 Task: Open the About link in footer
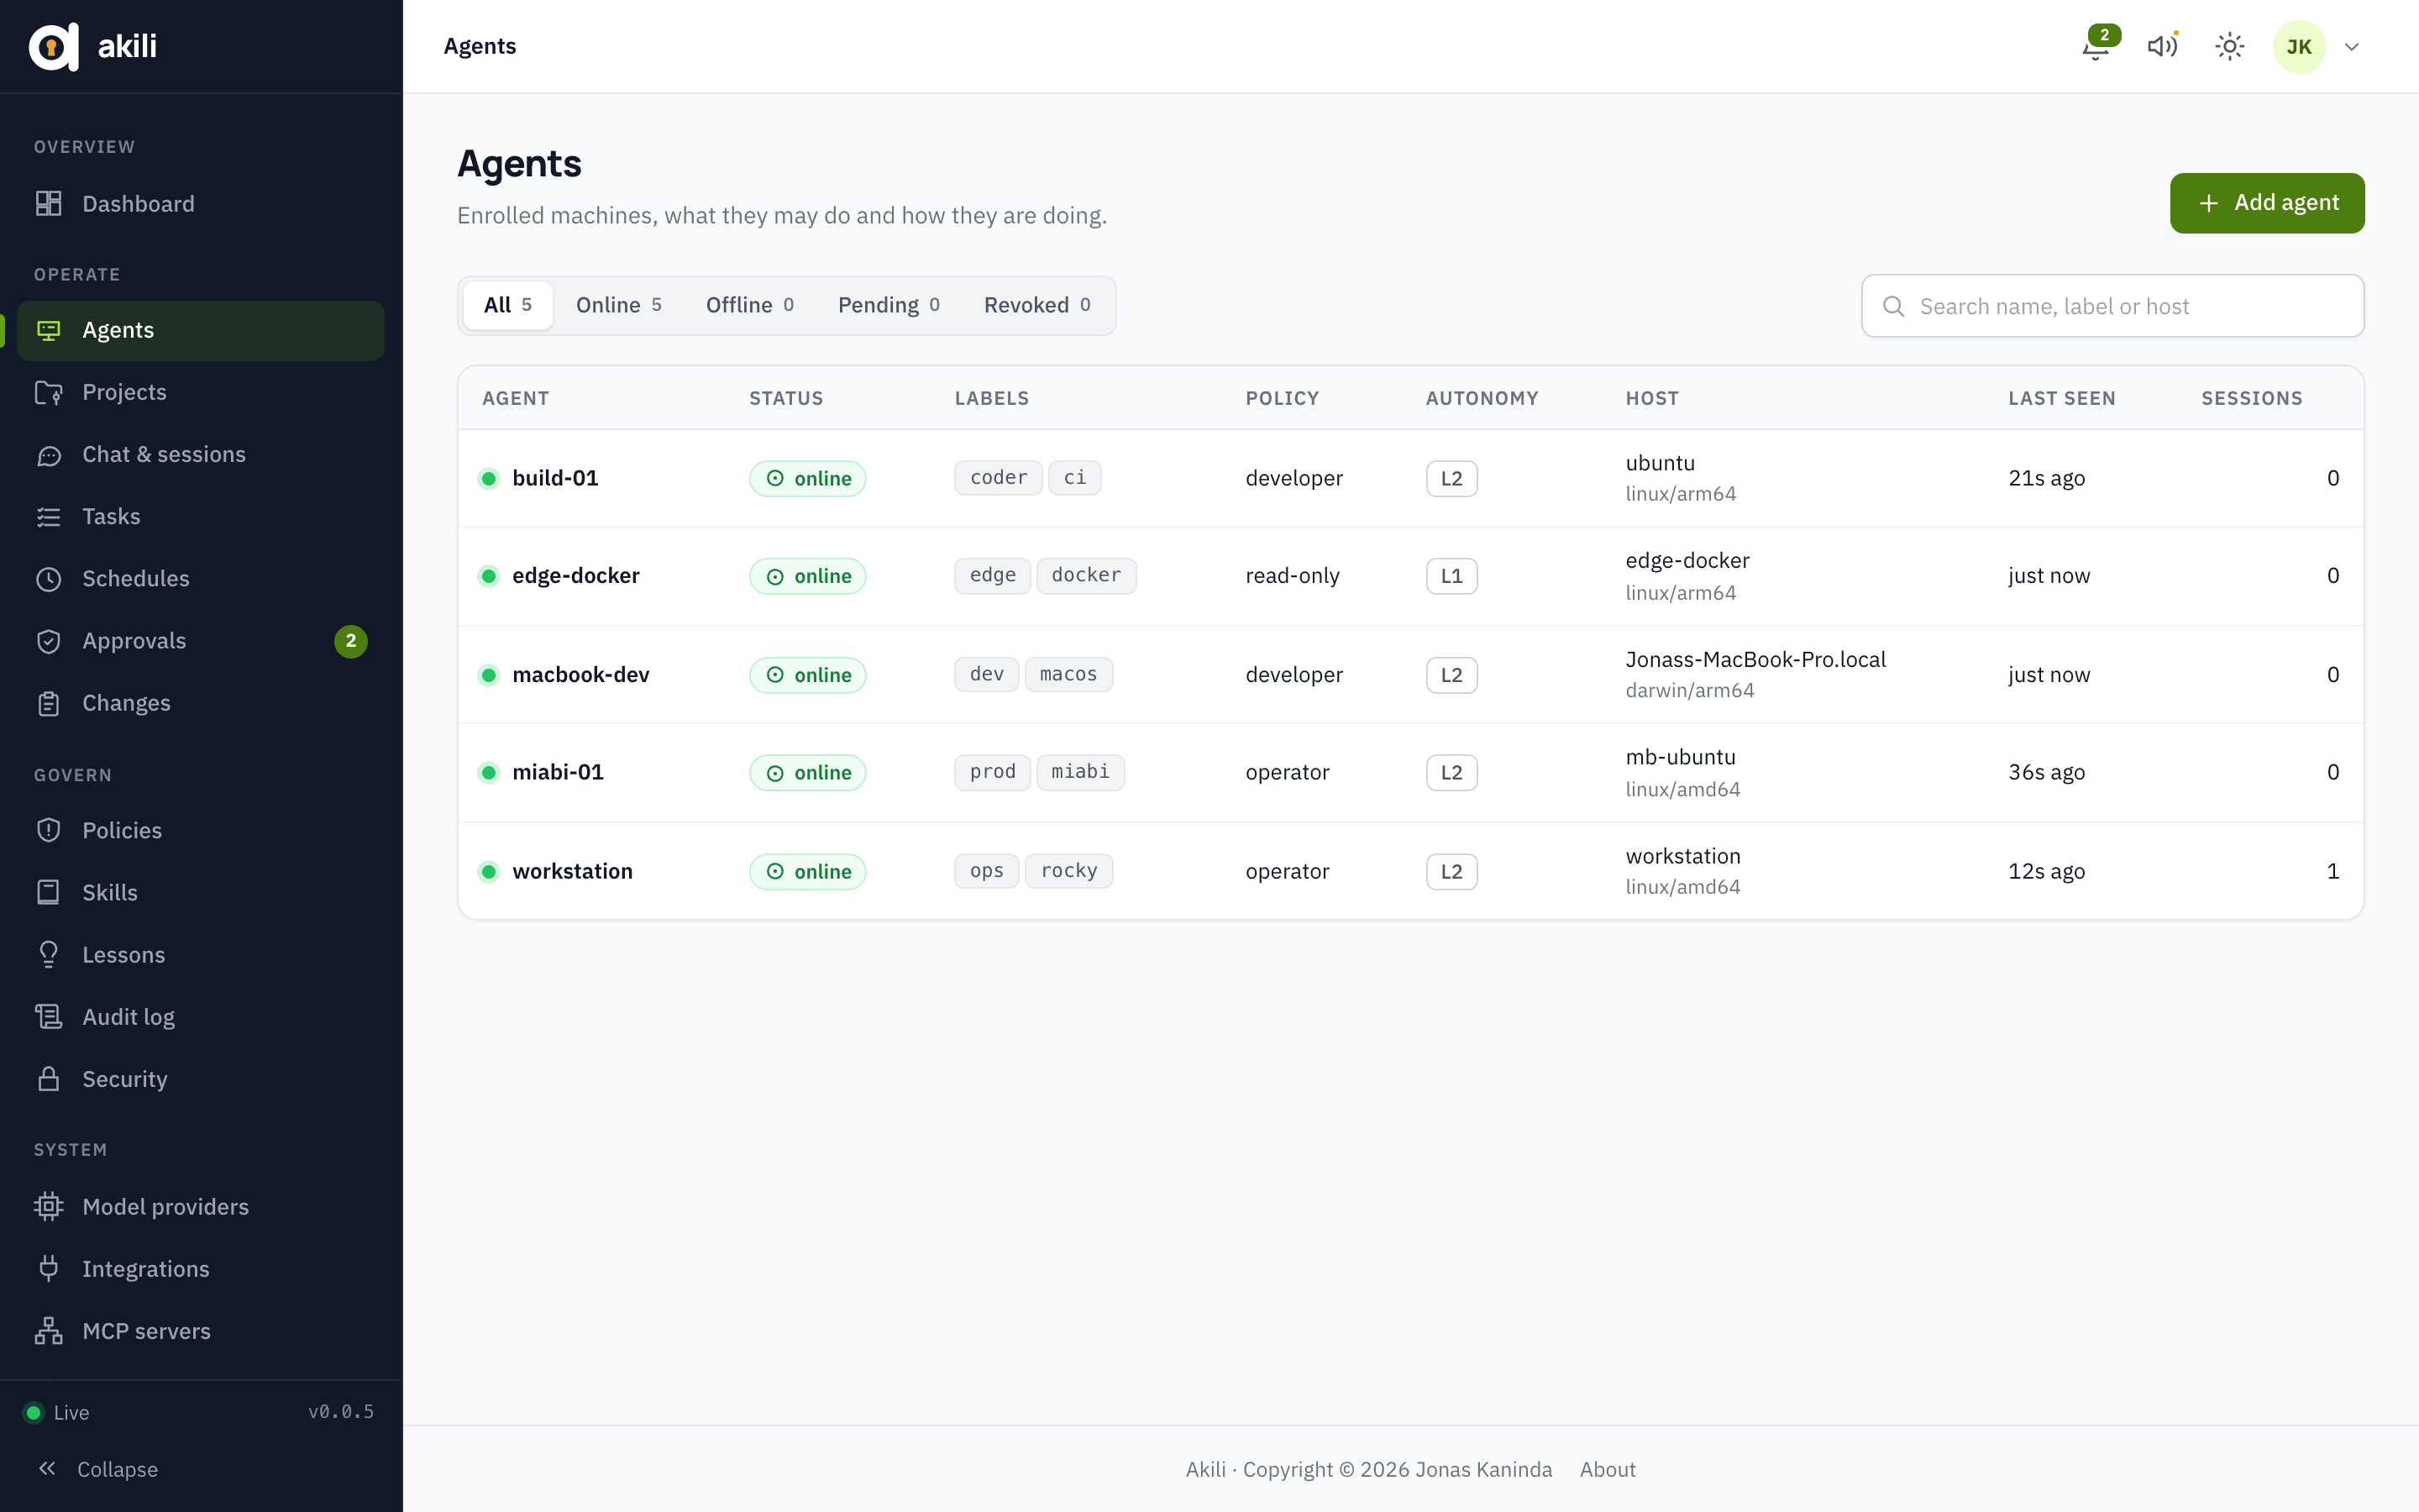pos(1608,1469)
